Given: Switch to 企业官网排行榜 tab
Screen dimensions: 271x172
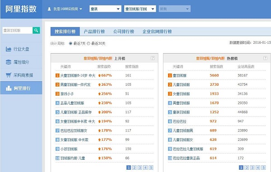Looking at the screenshot, I should pyautogui.click(x=157, y=32).
